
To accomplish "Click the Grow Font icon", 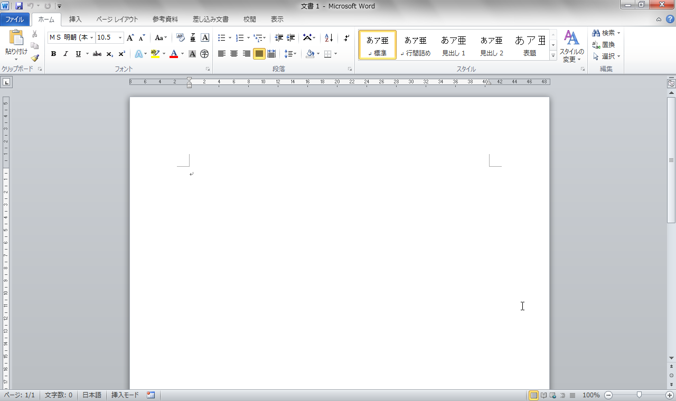I will [130, 37].
